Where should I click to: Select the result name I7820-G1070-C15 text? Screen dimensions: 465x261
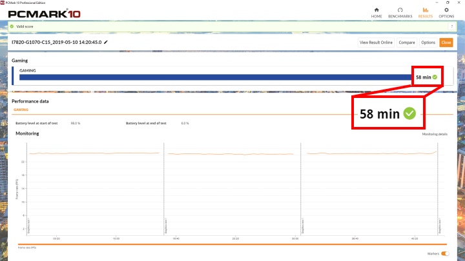56,42
